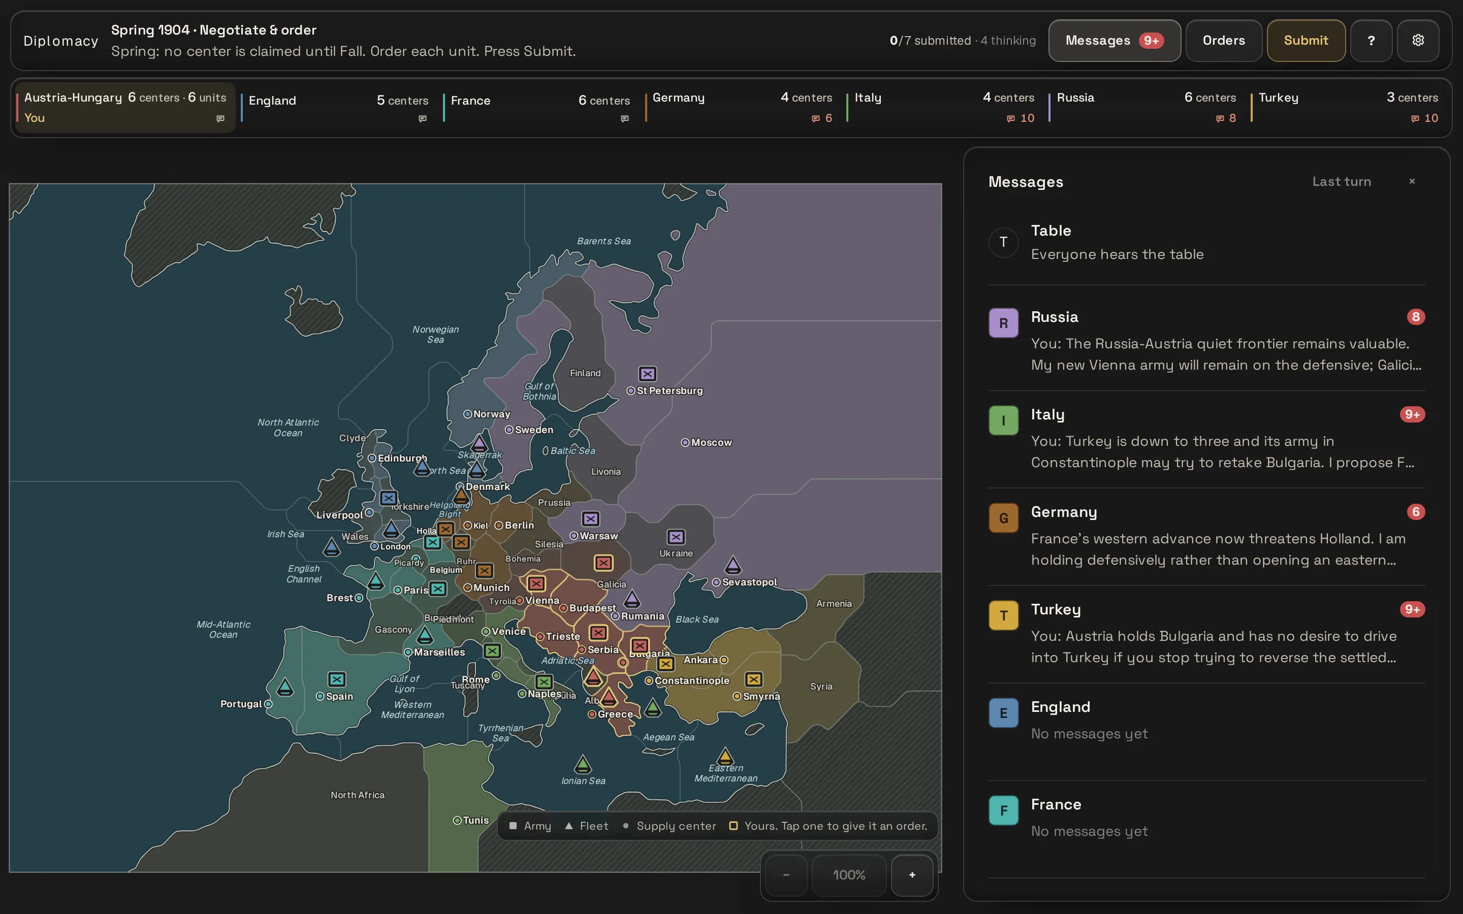Reset zoom via the 100% button
The height and width of the screenshot is (914, 1463).
pyautogui.click(x=849, y=875)
